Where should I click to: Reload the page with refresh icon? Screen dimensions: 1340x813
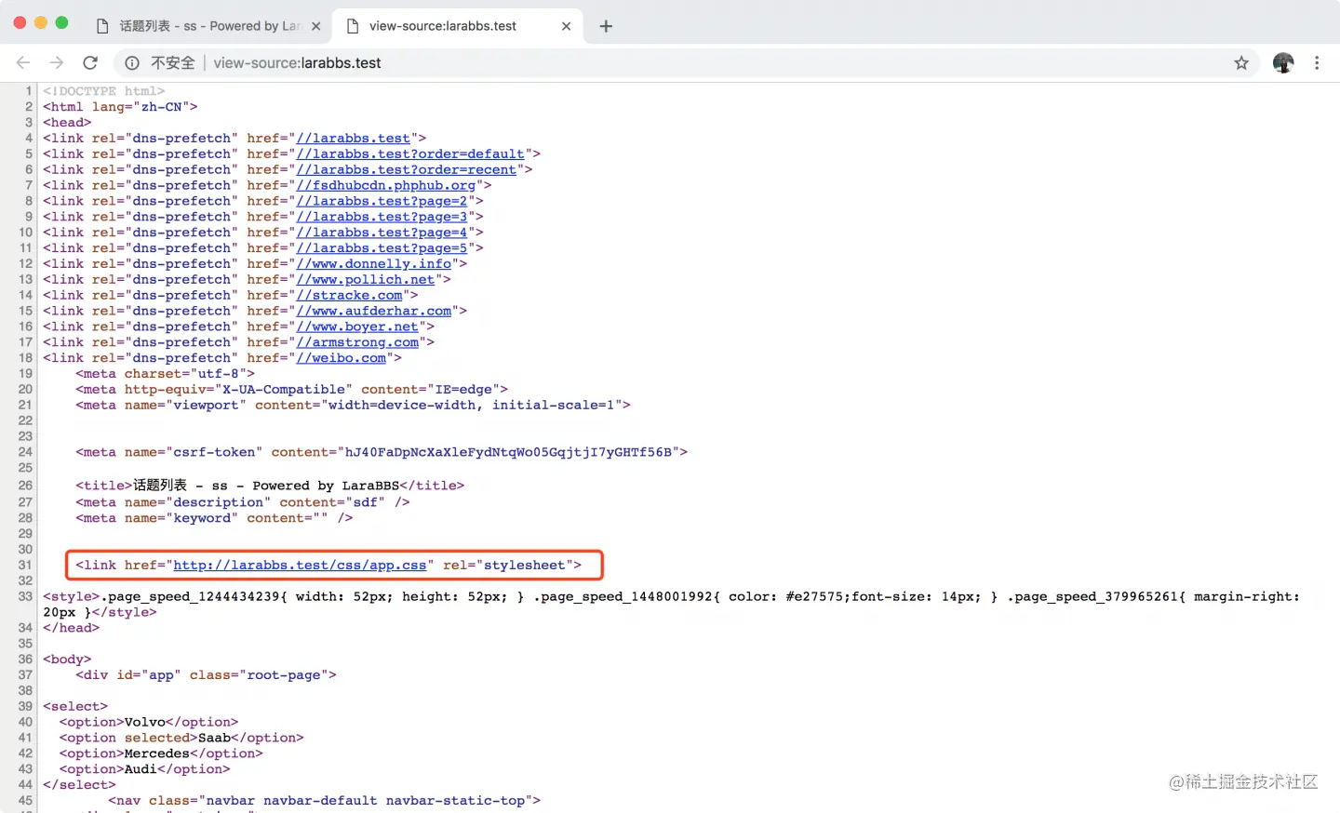point(90,62)
